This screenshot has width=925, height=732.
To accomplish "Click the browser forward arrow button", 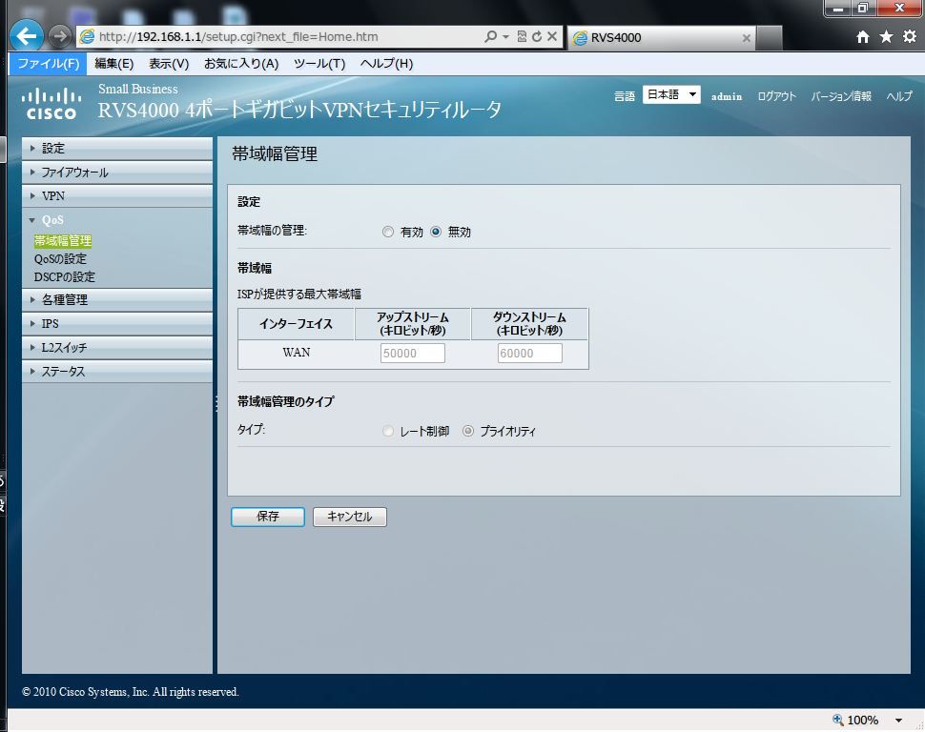I will [x=59, y=36].
